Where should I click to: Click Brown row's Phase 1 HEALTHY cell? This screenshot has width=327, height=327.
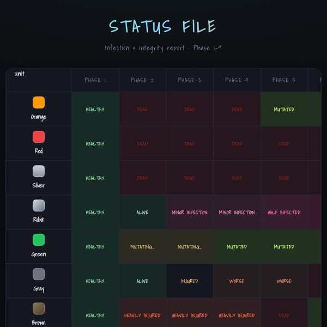(x=95, y=313)
